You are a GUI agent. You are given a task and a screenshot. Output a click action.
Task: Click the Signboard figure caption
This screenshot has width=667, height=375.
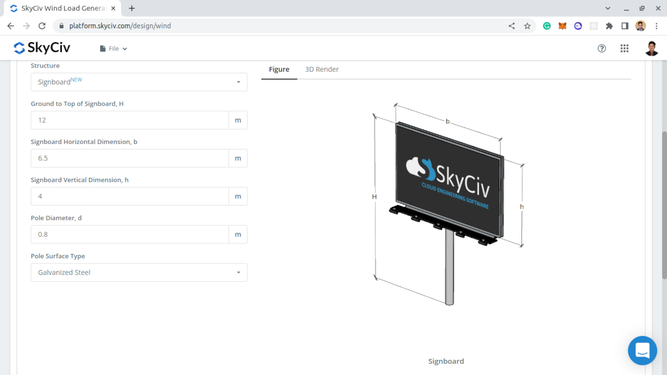tap(446, 361)
